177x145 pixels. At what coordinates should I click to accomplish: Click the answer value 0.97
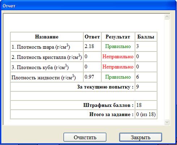[x=89, y=77]
